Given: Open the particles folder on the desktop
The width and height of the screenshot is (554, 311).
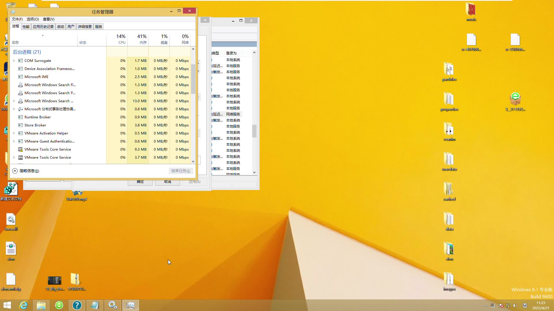Looking at the screenshot, I should click(x=449, y=69).
